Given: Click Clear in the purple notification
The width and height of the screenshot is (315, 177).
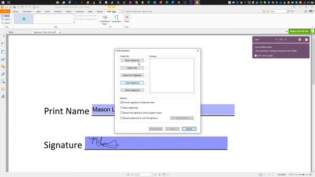Looking at the screenshot, I should [x=257, y=40].
